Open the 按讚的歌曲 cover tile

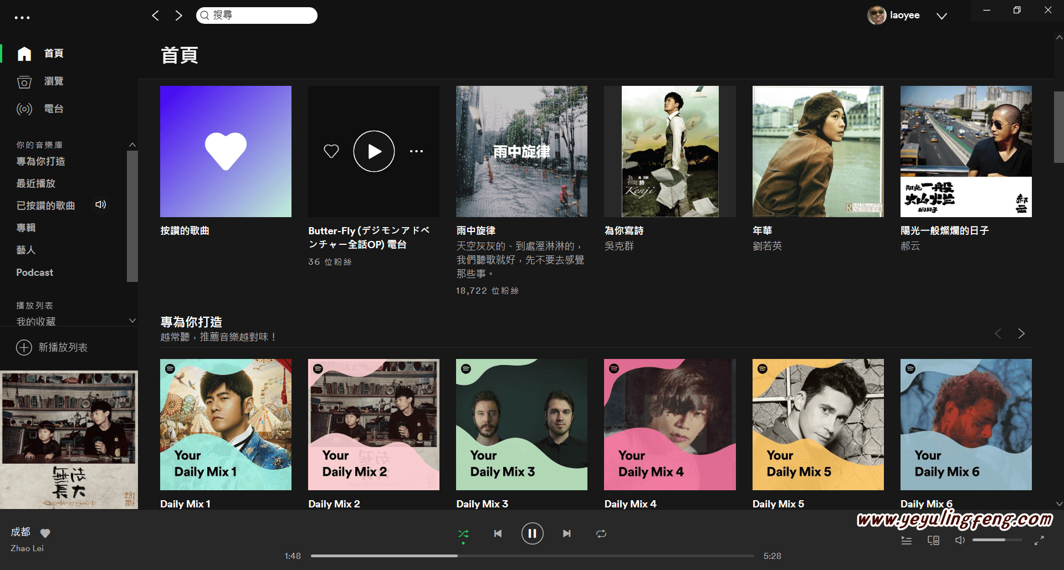point(226,151)
